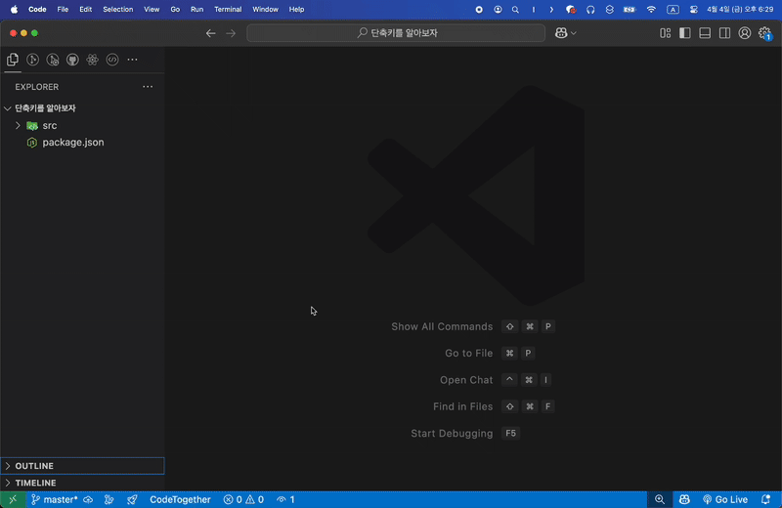Image resolution: width=782 pixels, height=508 pixels.
Task: Open the Run and Debug view icon
Action: 53,60
